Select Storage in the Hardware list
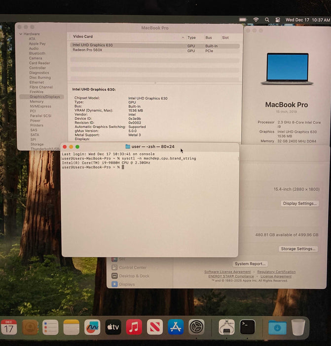This screenshot has height=346, width=331. pyautogui.click(x=37, y=144)
